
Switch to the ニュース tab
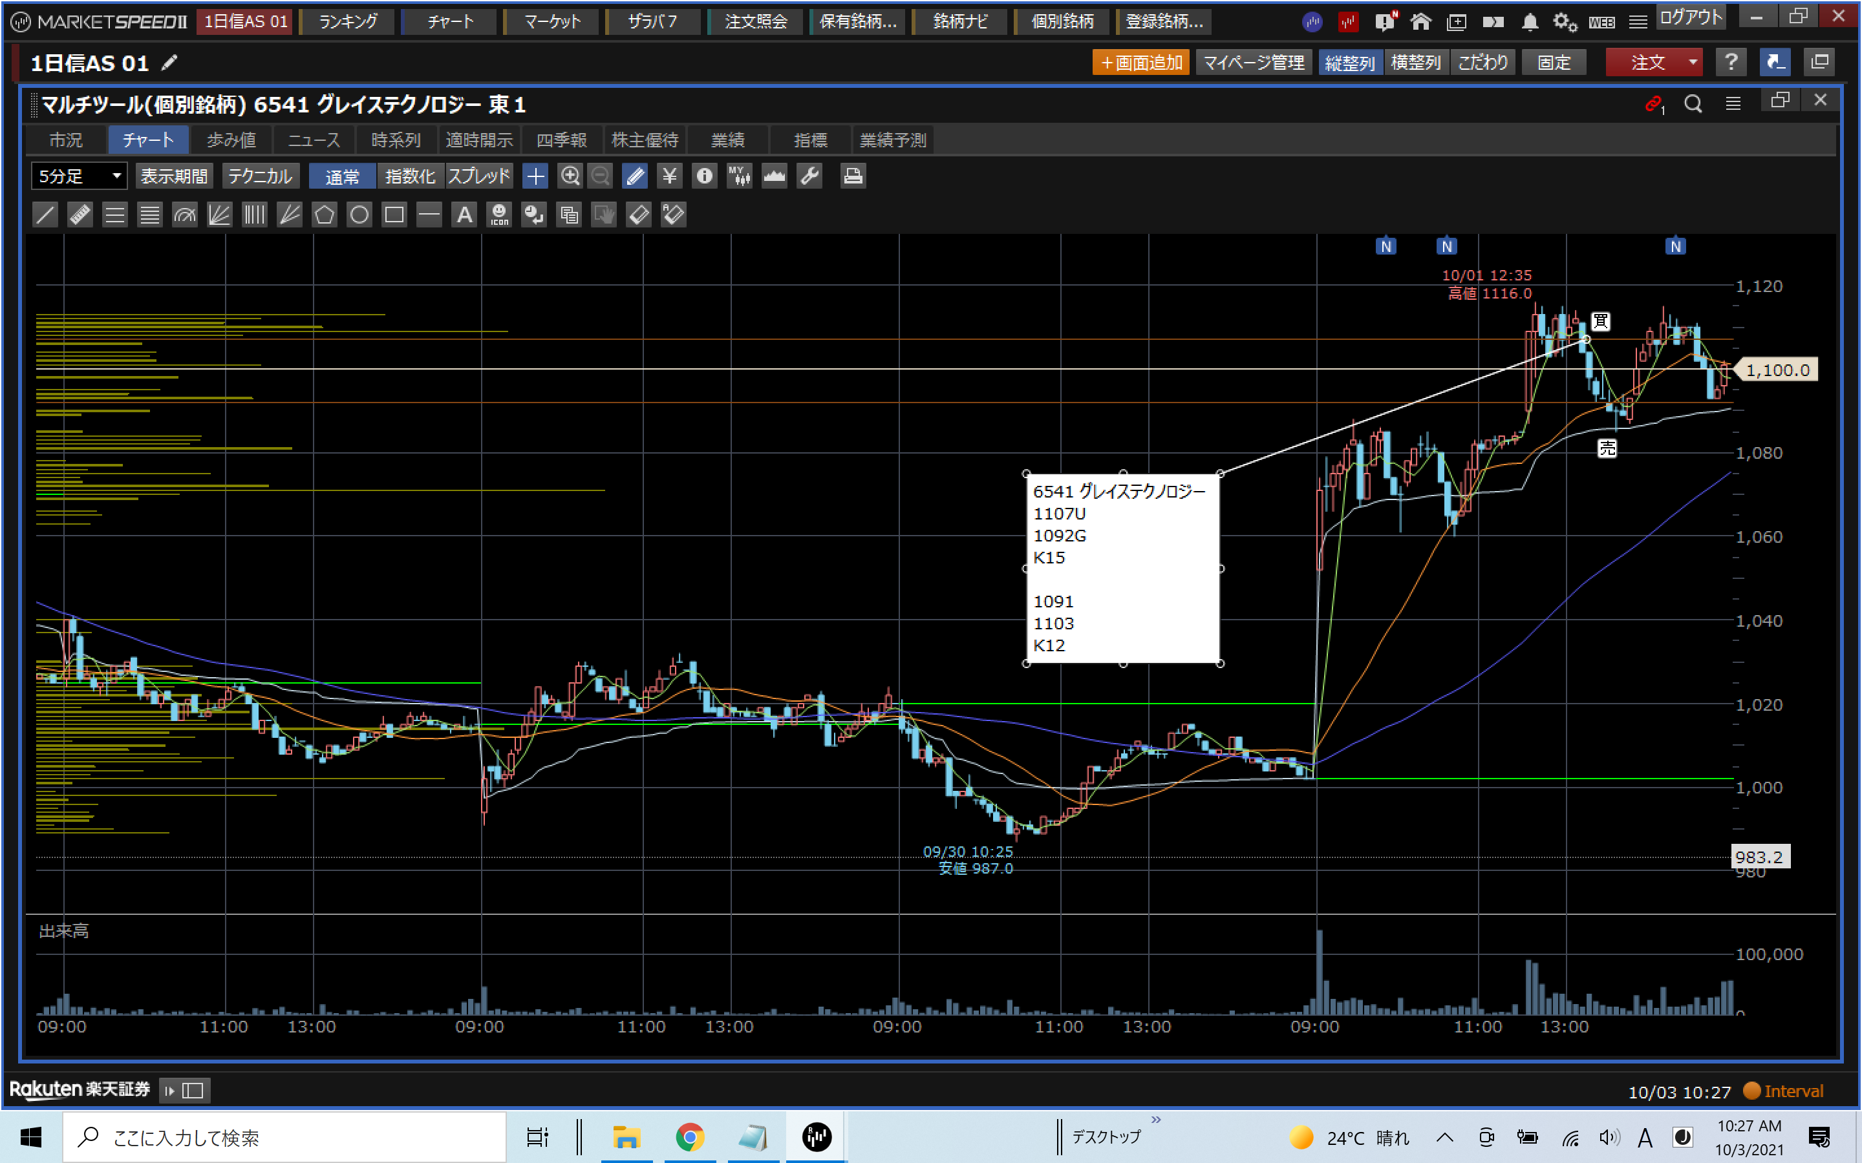point(313,140)
